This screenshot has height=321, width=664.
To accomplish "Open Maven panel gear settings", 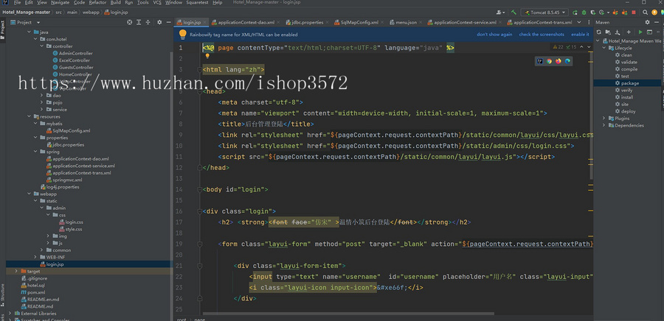I will (x=647, y=22).
